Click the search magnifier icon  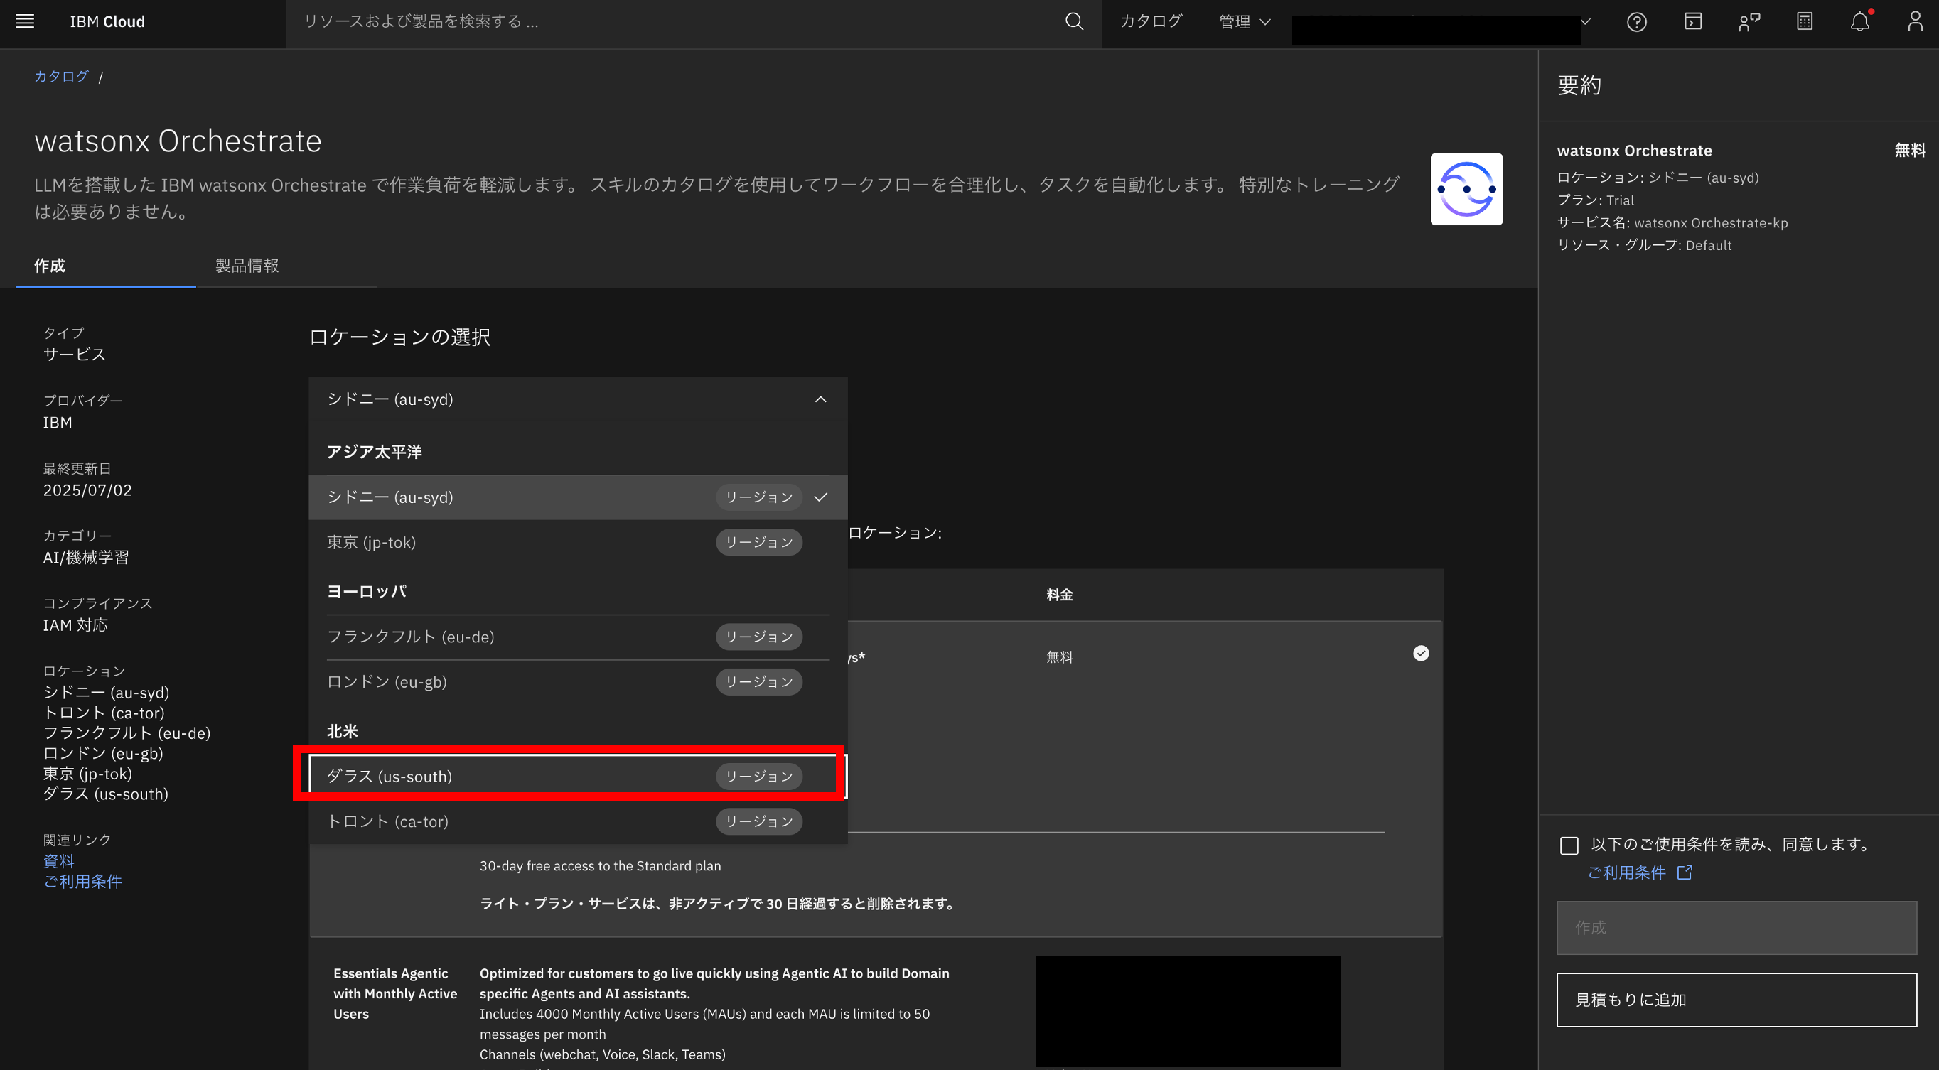click(1074, 21)
